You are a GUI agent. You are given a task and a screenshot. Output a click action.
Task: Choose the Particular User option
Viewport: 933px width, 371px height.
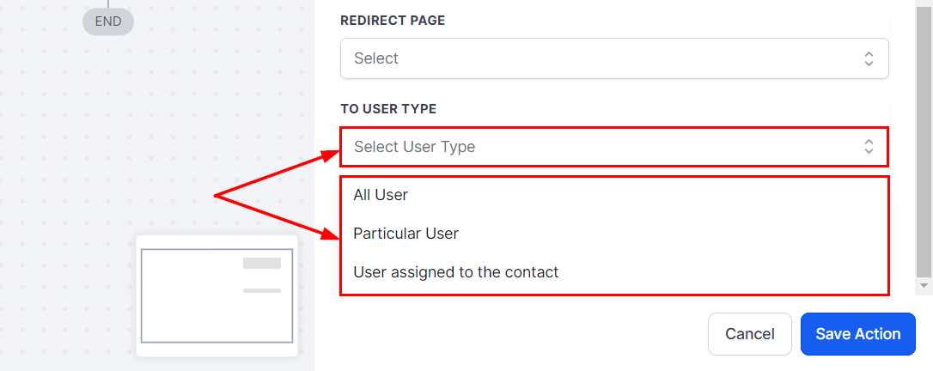click(406, 234)
